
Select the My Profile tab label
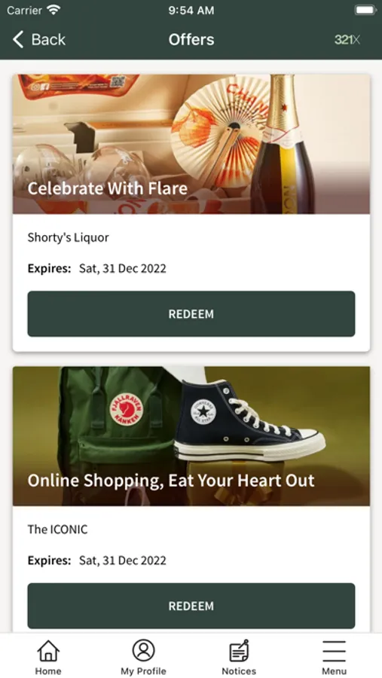143,671
